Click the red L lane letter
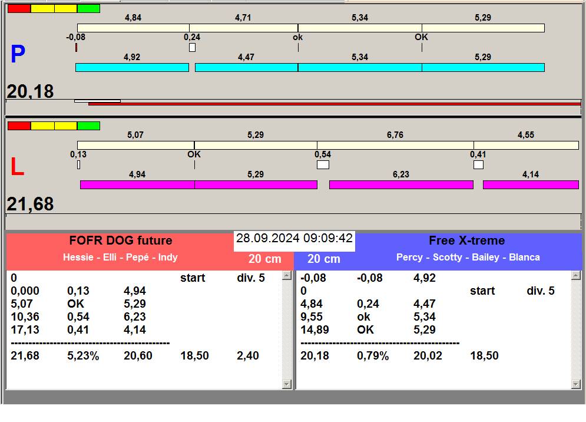The width and height of the screenshot is (586, 422). tap(17, 166)
